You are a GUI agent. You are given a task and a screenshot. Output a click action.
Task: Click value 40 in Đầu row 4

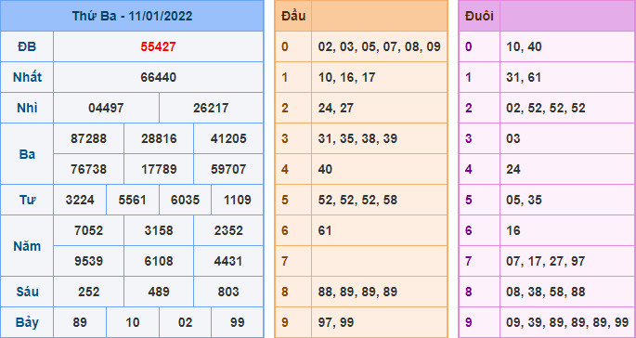tap(325, 169)
